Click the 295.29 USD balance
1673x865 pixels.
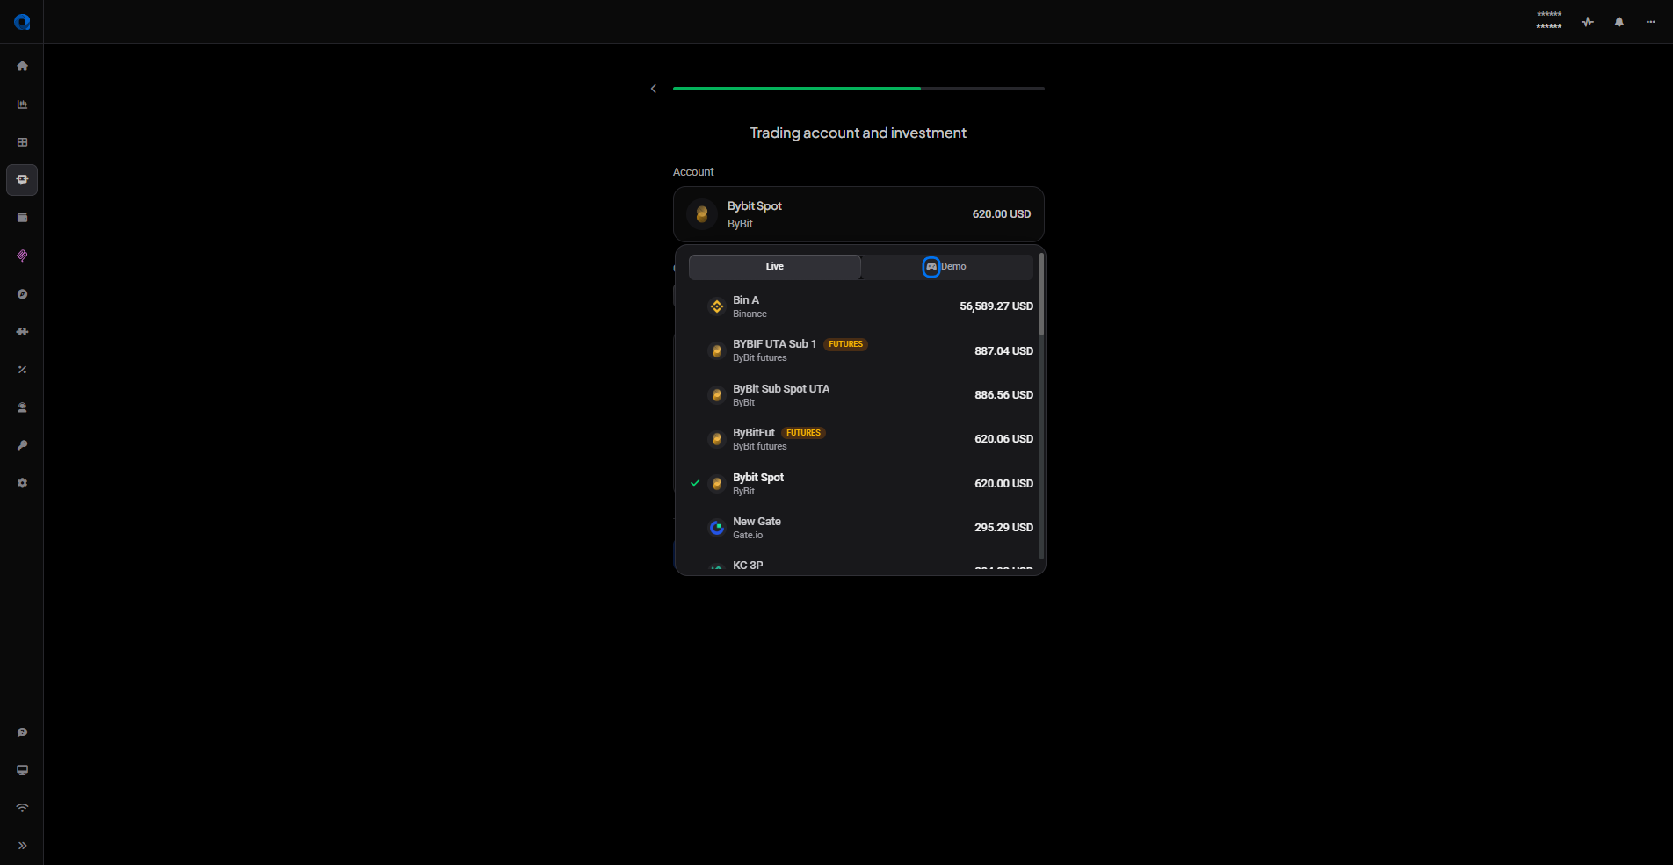[x=1003, y=528]
